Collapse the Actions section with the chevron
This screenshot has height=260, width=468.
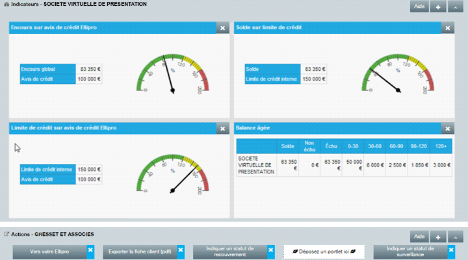tap(454, 237)
